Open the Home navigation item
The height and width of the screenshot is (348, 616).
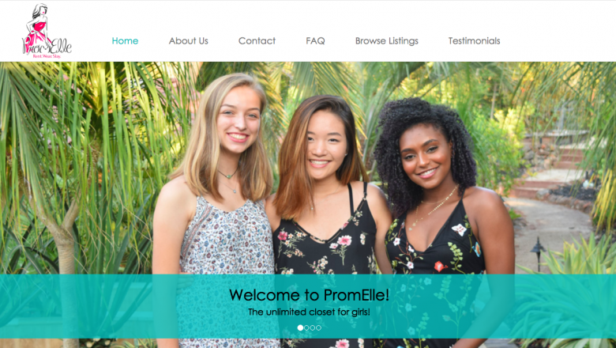tap(125, 41)
